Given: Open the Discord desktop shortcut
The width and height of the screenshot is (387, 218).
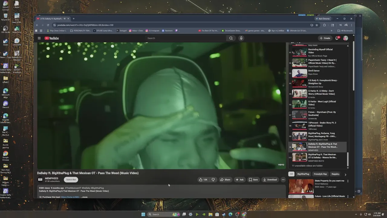Looking at the screenshot, I should (5, 104).
